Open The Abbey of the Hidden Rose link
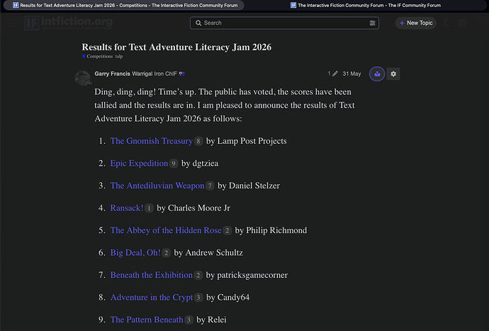 tap(166, 230)
